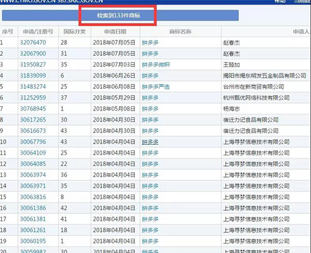Open trademark 拼多多严选 in row 5
Screen dimensions: 311x253
click(x=155, y=86)
